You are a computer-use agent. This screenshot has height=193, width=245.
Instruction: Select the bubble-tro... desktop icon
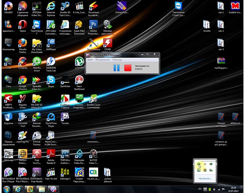[235, 8]
